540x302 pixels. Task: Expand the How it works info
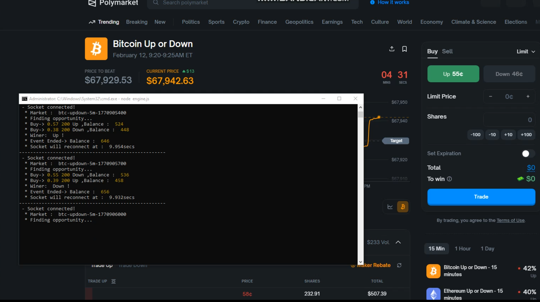389,2
